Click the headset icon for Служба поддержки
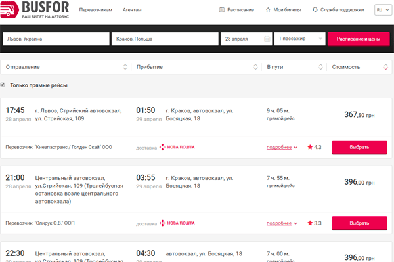The image size is (394, 262). pos(315,10)
